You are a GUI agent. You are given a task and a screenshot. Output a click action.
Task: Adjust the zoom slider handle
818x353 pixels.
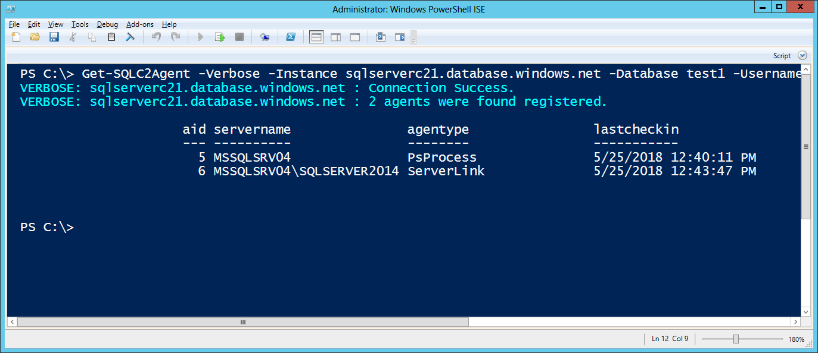tap(736, 339)
